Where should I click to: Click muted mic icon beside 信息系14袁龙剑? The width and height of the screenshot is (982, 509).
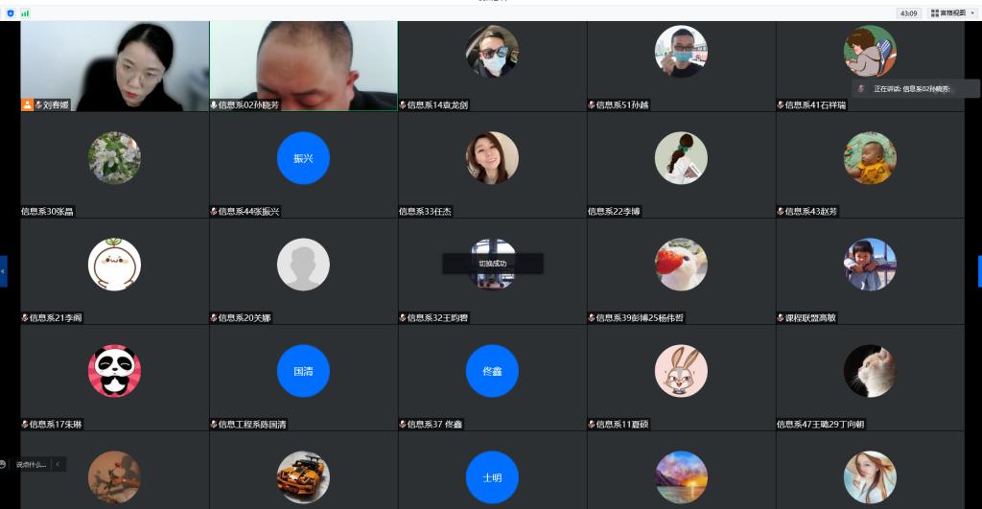(403, 105)
